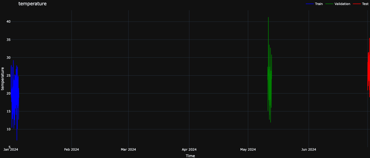The image size is (370, 158).
Task: Click the '30' y-axis tick label
Action: 8,57
